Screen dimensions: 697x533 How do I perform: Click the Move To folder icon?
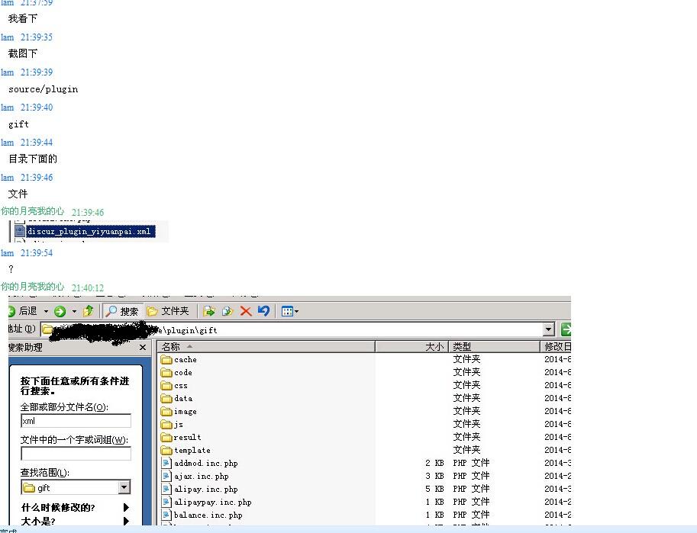coord(209,311)
